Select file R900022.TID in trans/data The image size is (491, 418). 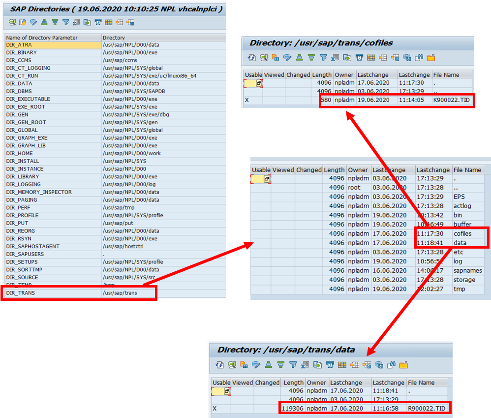coord(427,408)
